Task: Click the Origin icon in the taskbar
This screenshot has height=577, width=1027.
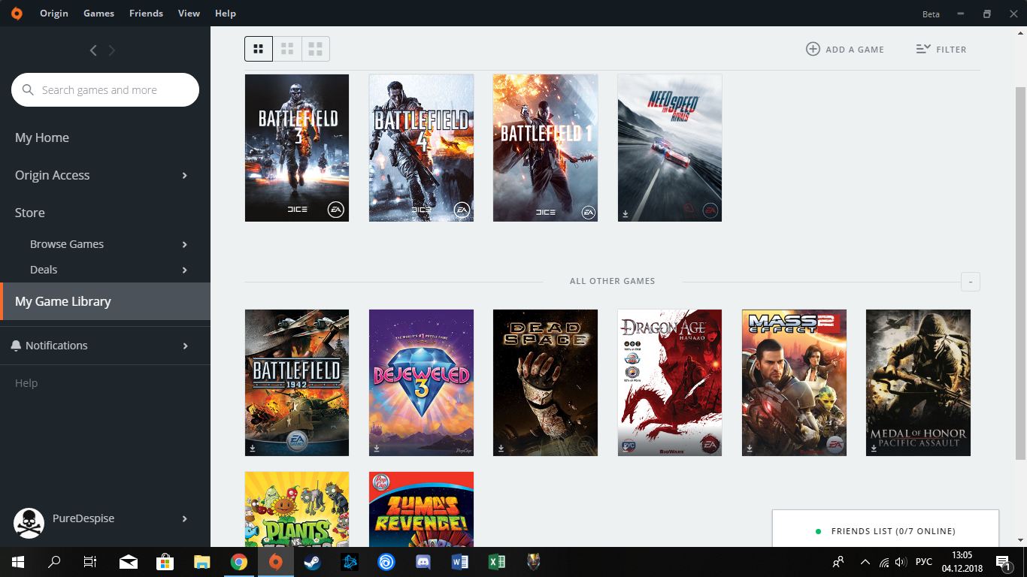Action: coord(276,562)
